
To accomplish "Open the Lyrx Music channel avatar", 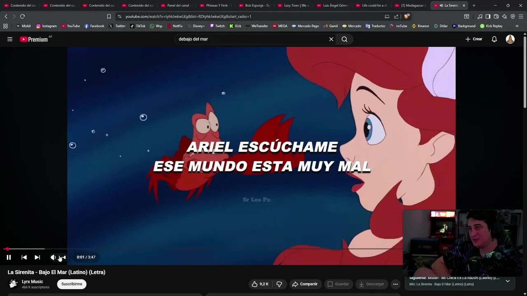I will tap(13, 284).
